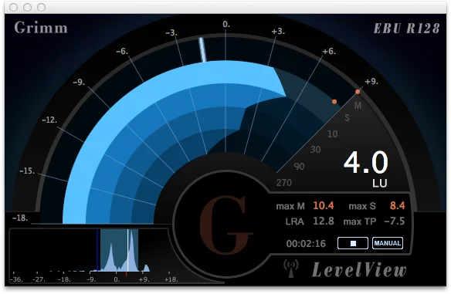Click the orange max M marker dot

pos(358,92)
